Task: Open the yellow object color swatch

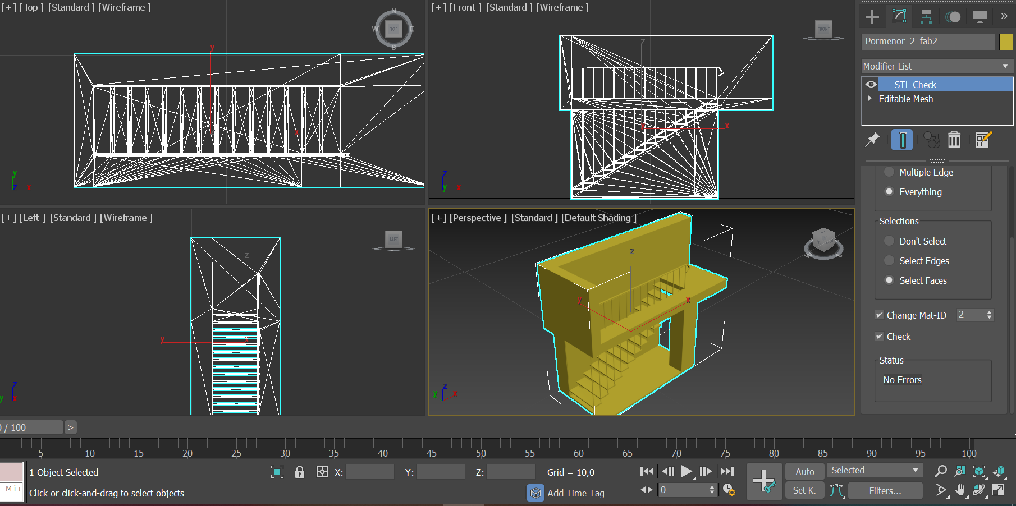Action: (x=1006, y=42)
